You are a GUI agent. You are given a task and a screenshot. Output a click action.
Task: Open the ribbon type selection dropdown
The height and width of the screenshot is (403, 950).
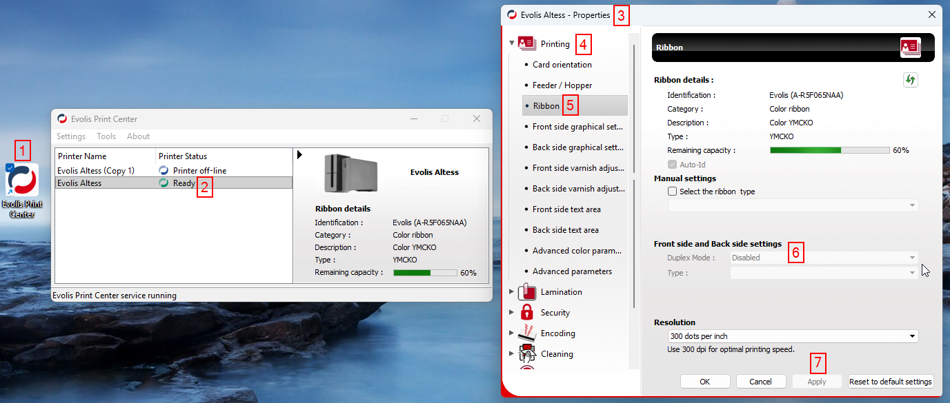tap(793, 205)
